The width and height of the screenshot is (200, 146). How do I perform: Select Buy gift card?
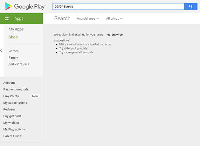coord(12,116)
